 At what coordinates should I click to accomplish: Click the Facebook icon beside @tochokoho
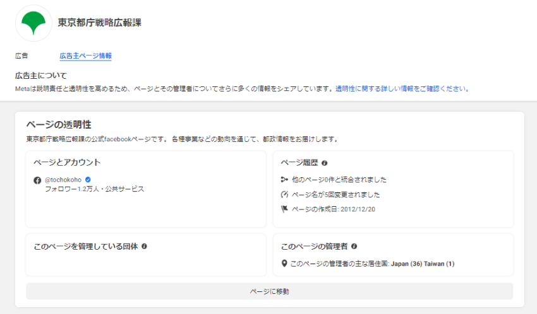pos(37,180)
